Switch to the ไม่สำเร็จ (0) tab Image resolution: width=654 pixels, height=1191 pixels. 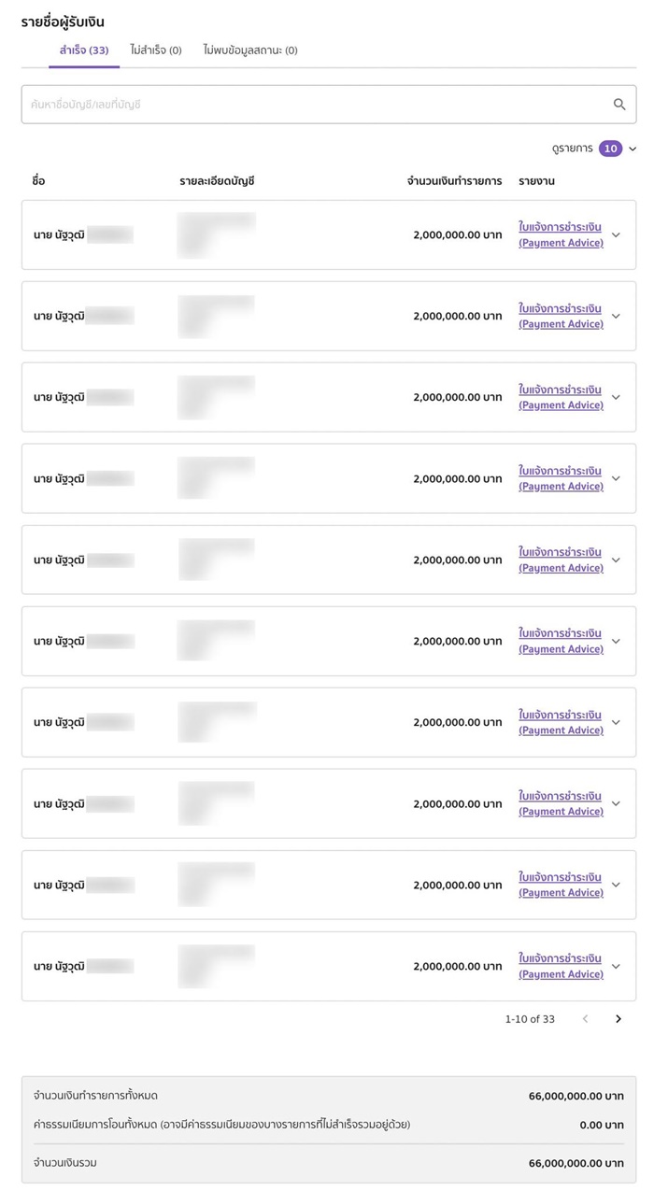[x=156, y=50]
